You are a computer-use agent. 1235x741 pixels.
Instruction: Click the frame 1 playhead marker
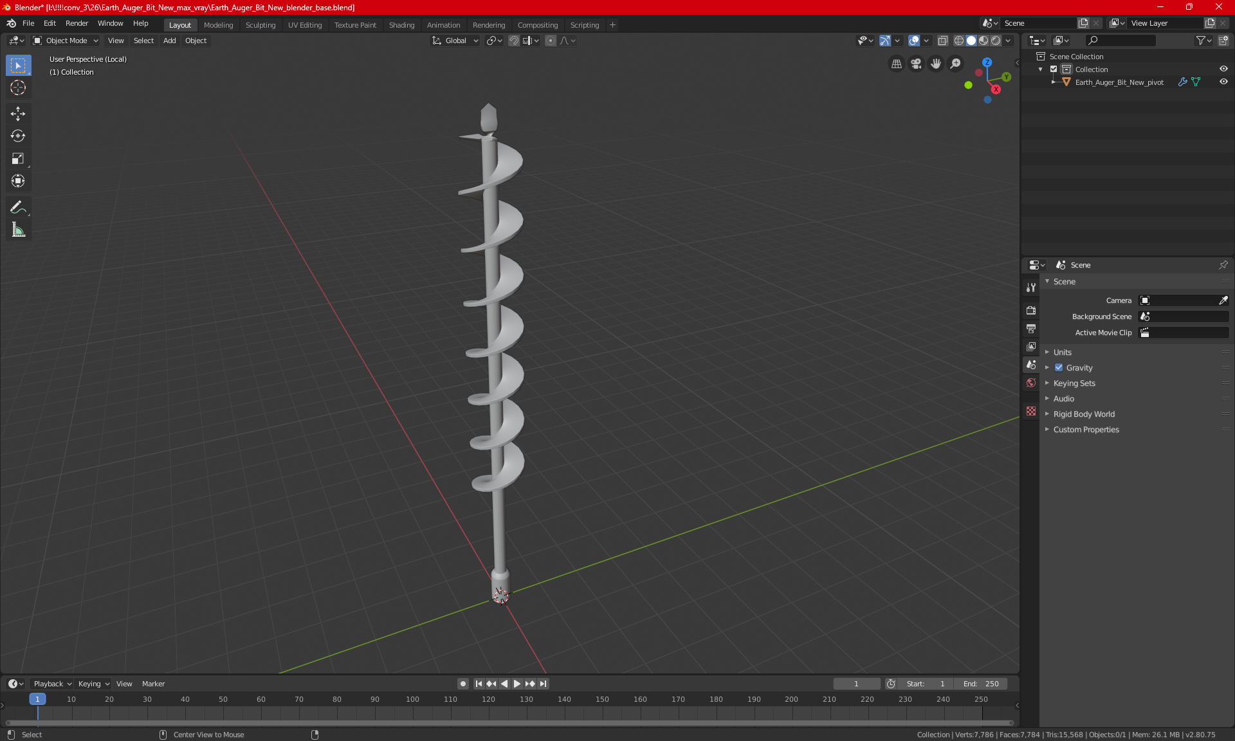click(x=37, y=699)
